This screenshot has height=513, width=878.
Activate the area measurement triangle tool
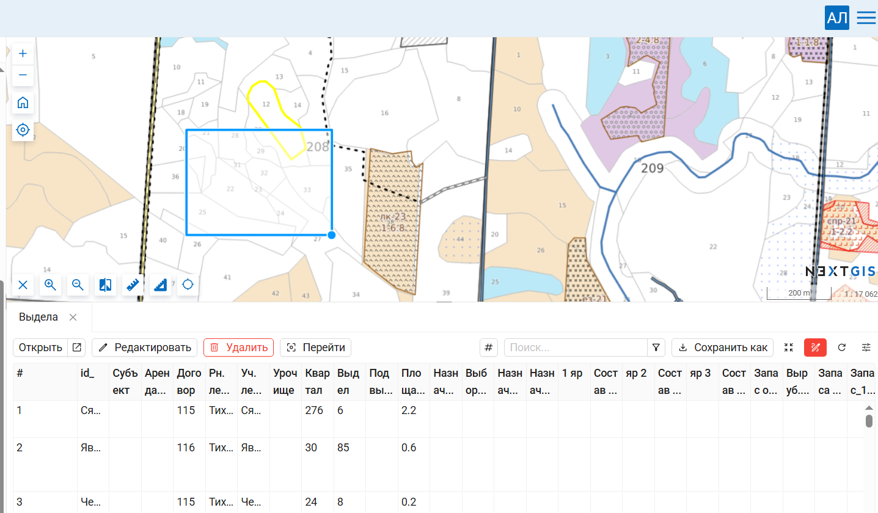[160, 285]
